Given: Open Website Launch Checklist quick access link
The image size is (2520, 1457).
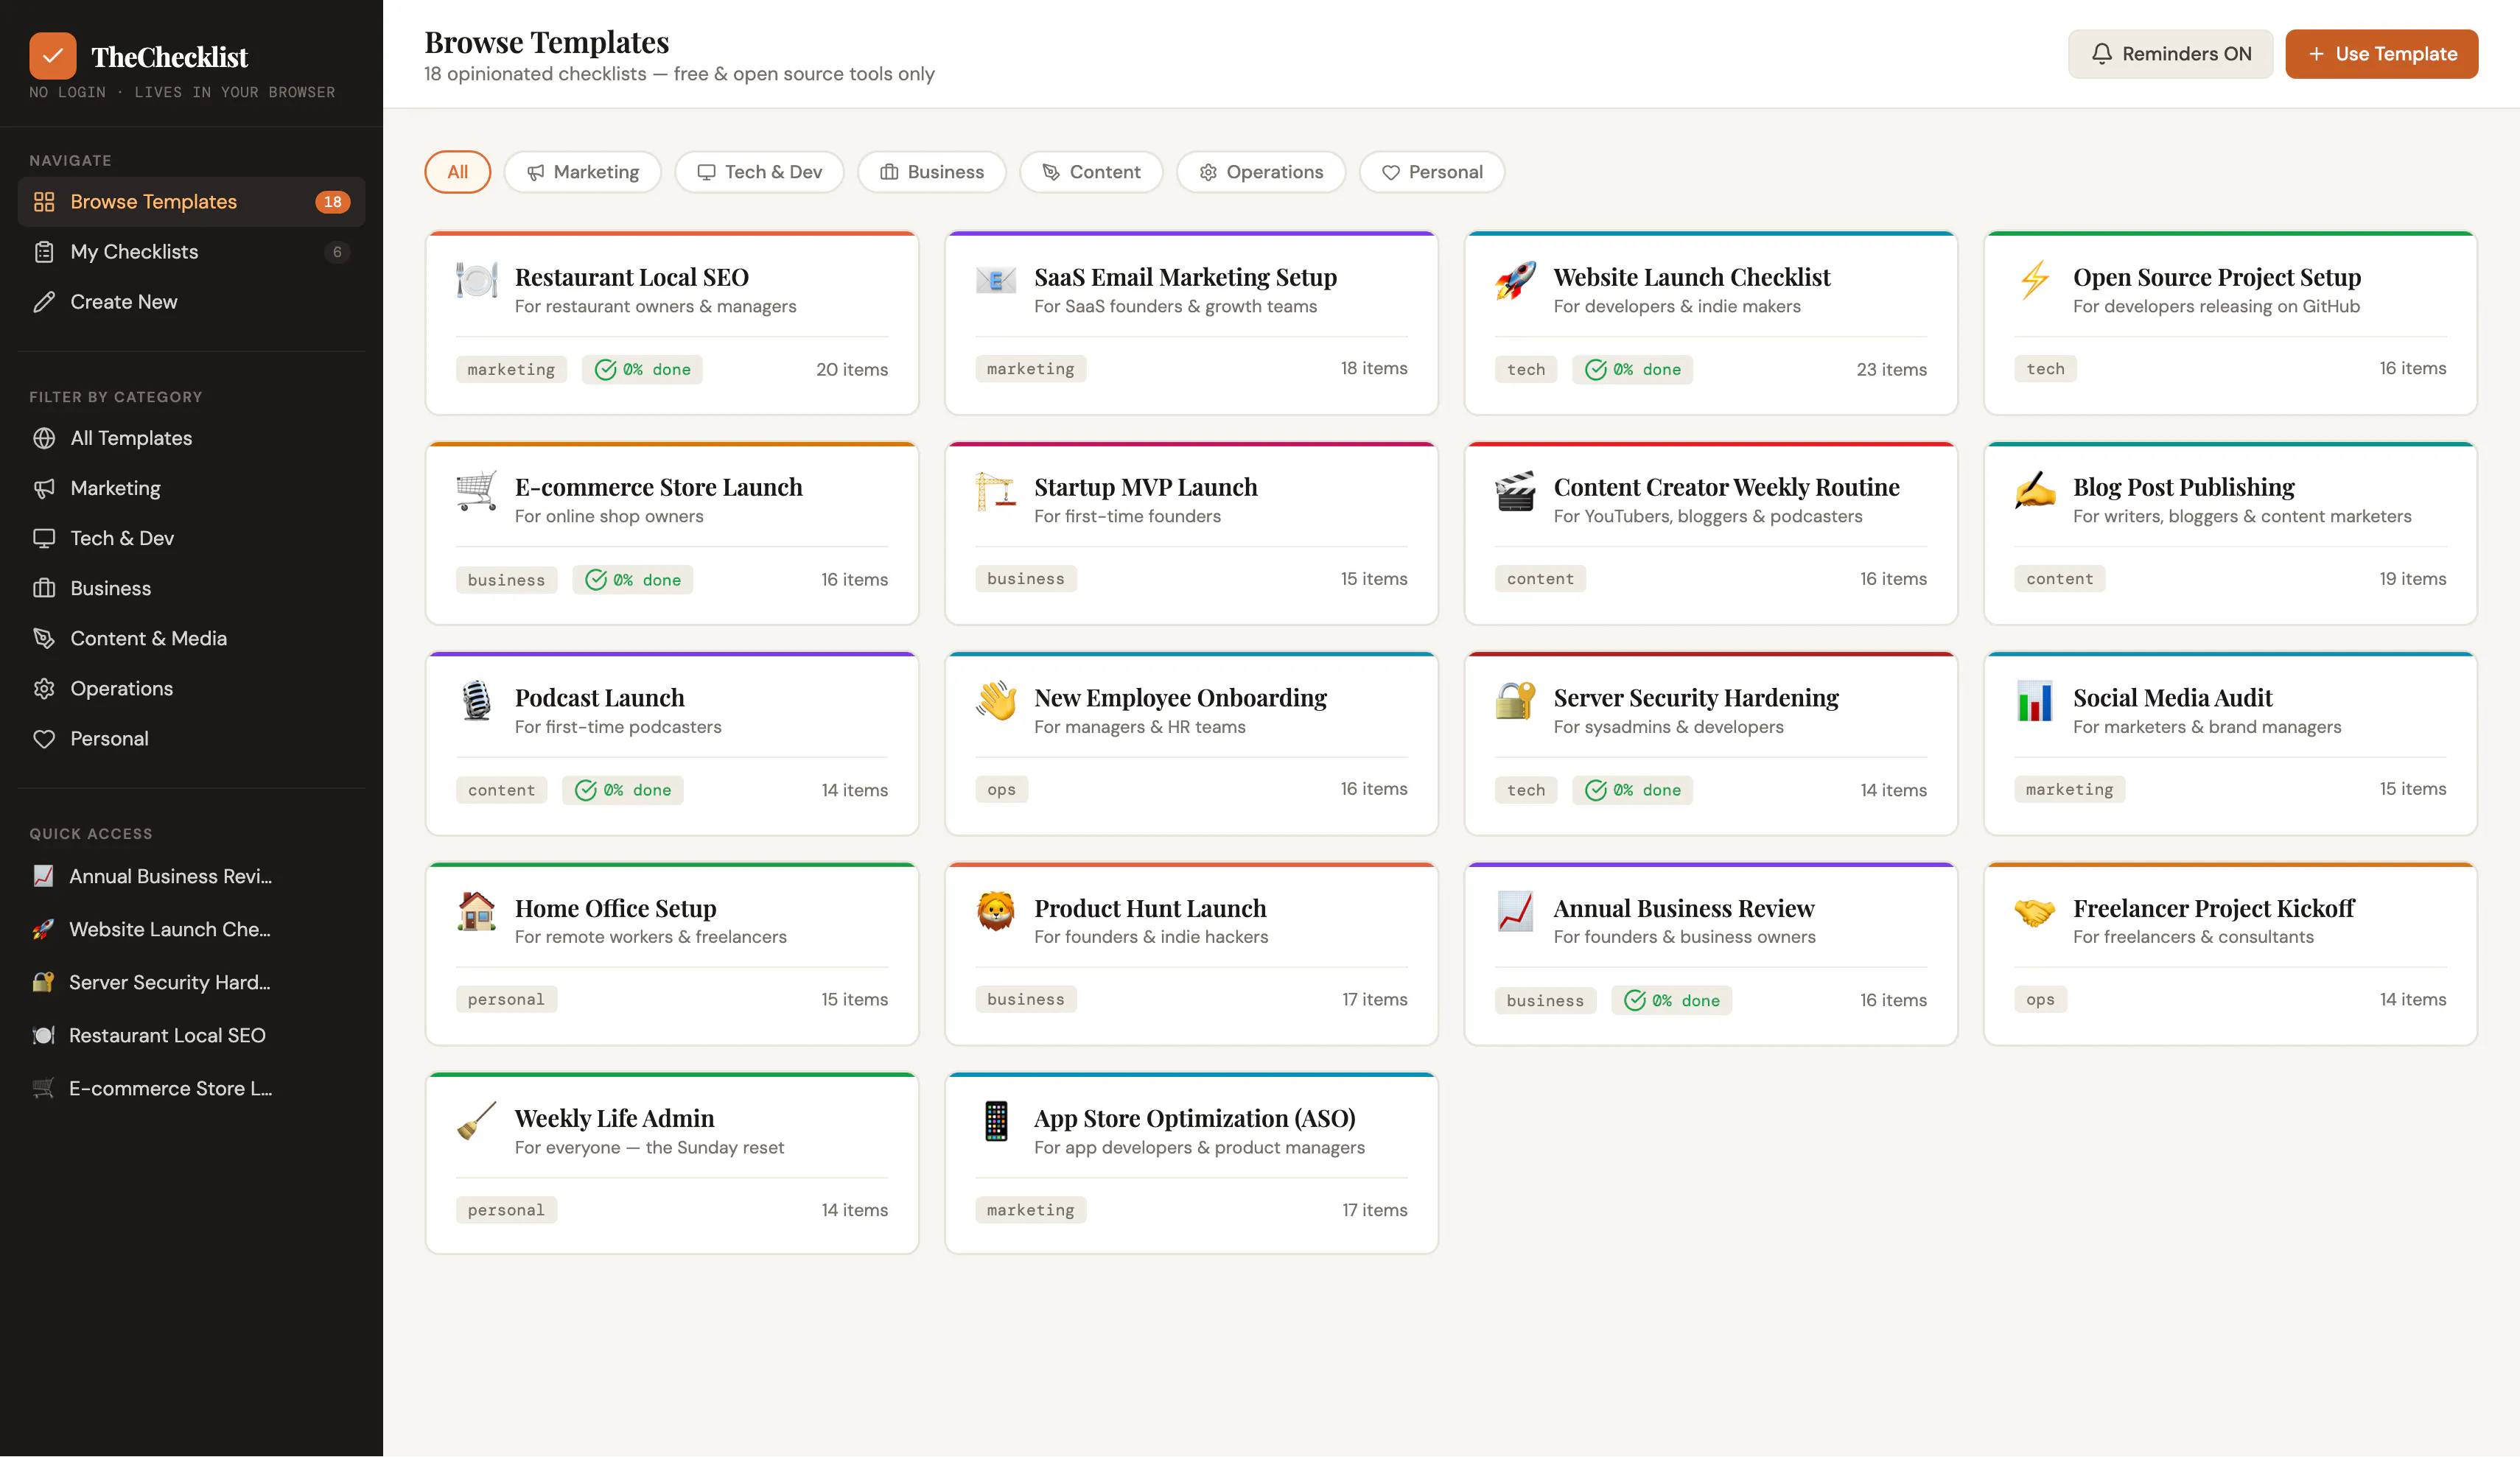Looking at the screenshot, I should (191, 929).
